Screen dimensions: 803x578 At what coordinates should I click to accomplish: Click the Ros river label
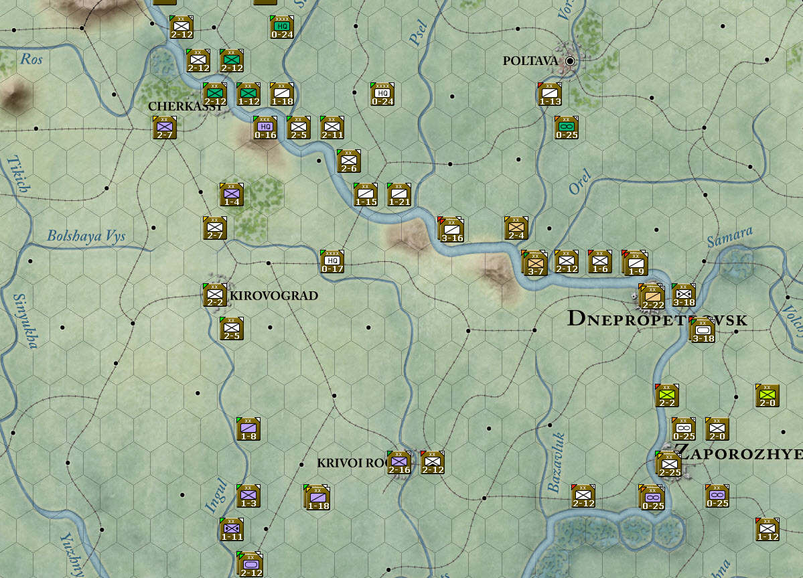coord(31,60)
